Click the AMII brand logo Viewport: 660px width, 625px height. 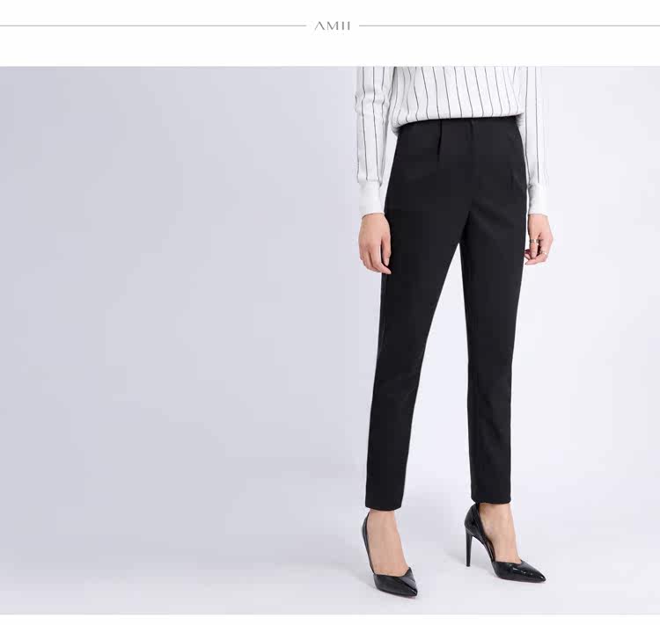(332, 26)
